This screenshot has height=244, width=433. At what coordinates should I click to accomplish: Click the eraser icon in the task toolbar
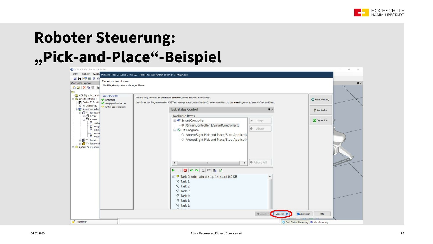pos(203,171)
